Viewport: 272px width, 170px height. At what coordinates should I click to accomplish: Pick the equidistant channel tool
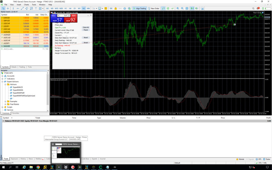tap(27, 8)
